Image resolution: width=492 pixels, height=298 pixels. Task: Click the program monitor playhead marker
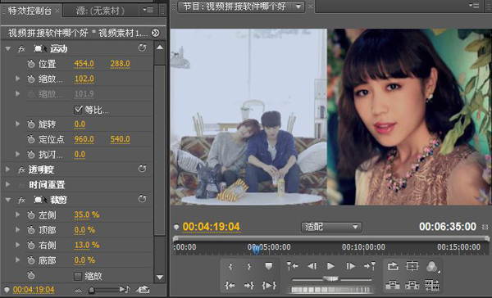256,250
